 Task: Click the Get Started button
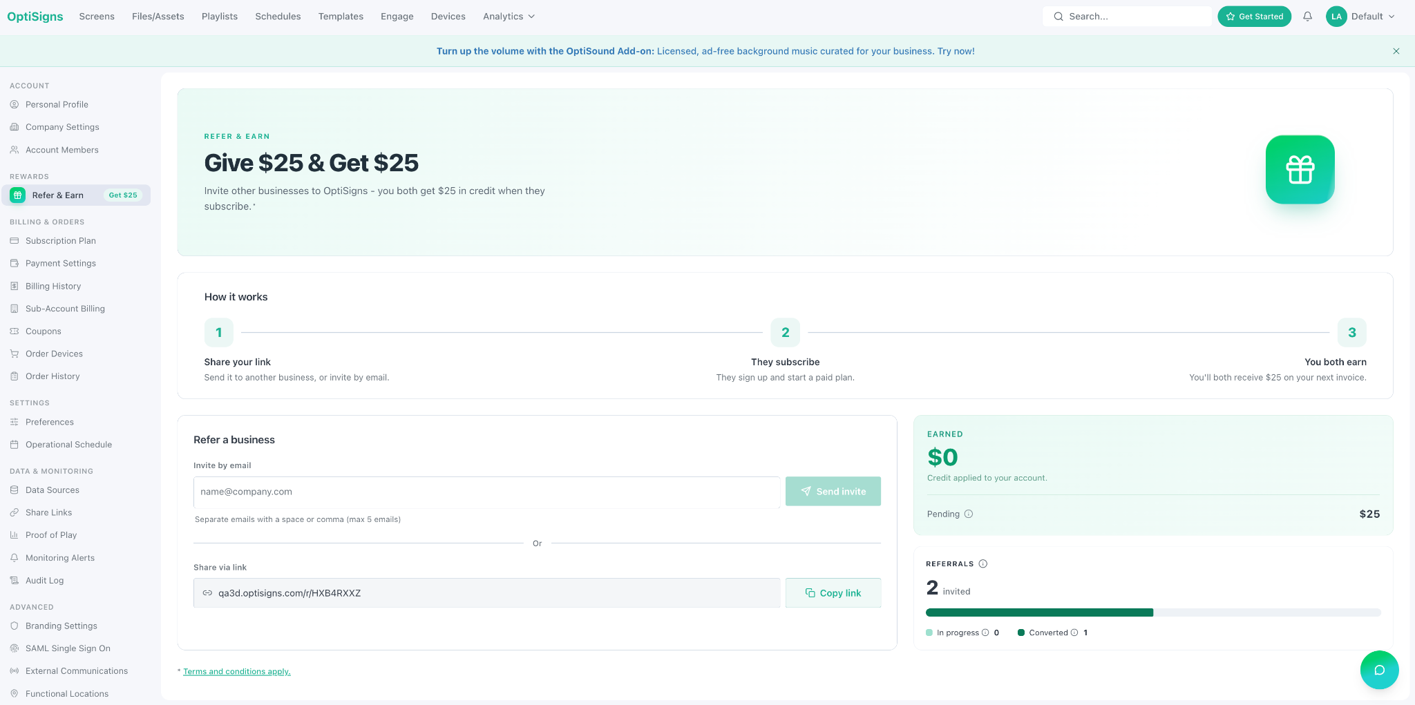[1254, 17]
